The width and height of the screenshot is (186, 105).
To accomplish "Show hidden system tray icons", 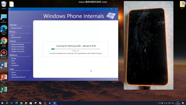I will [x=158, y=103].
